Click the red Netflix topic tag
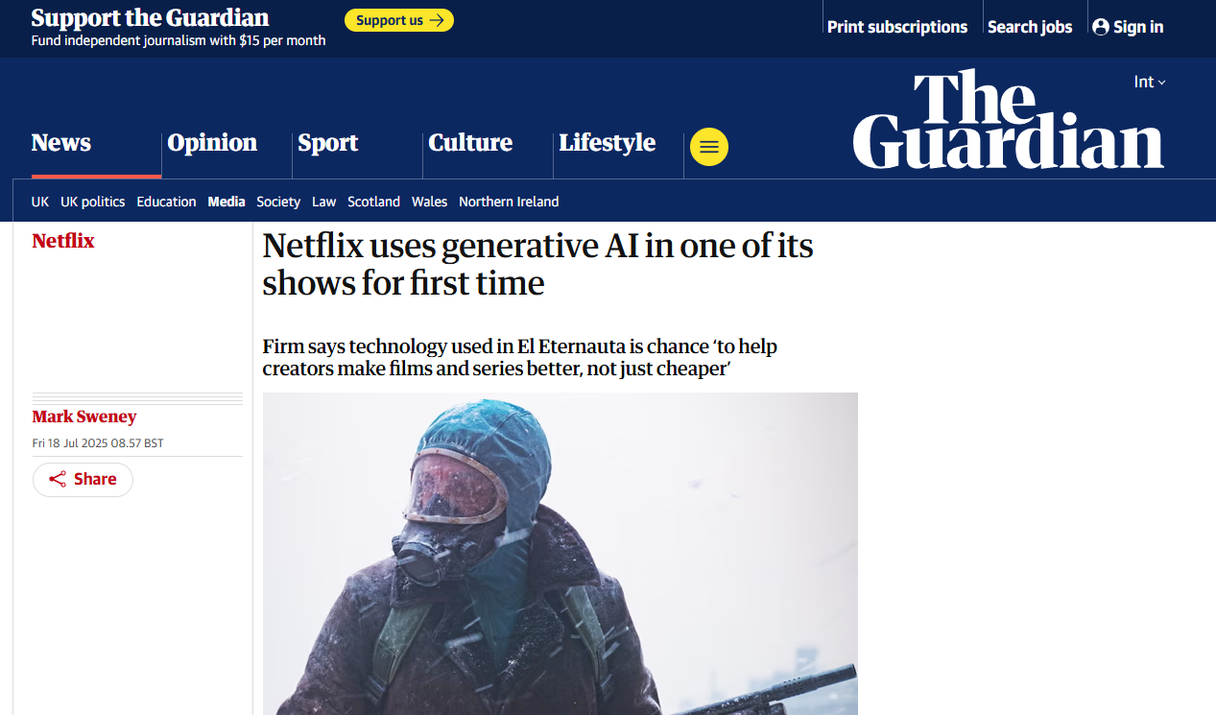This screenshot has height=715, width=1216. coord(63,241)
